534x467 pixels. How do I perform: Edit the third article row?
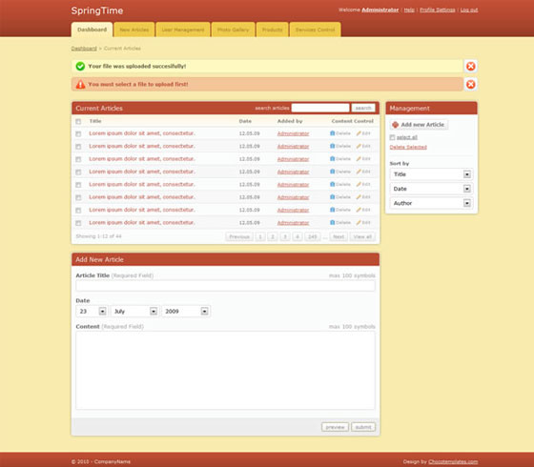point(363,158)
